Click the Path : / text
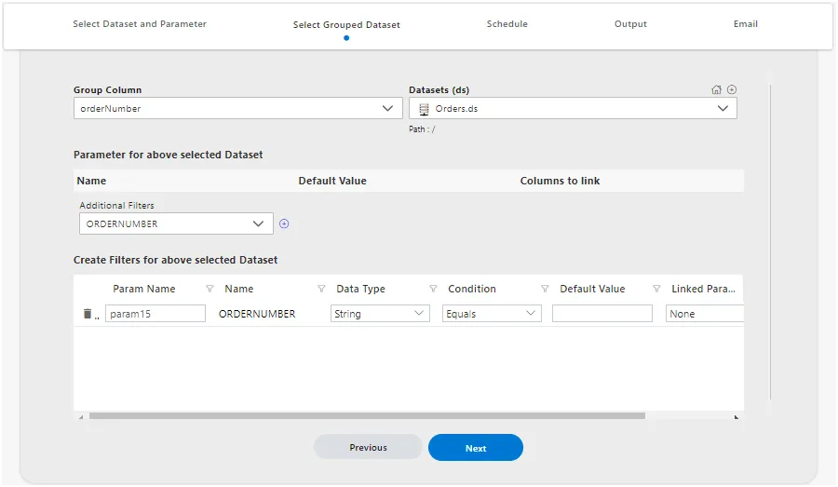This screenshot has width=838, height=487. tap(422, 129)
